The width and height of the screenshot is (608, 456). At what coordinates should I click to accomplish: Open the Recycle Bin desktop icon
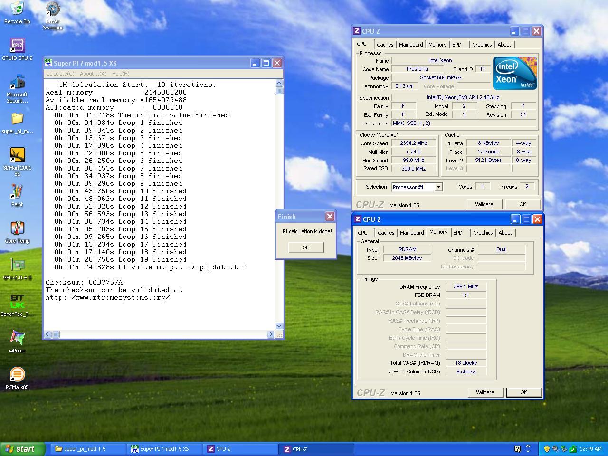pyautogui.click(x=17, y=12)
